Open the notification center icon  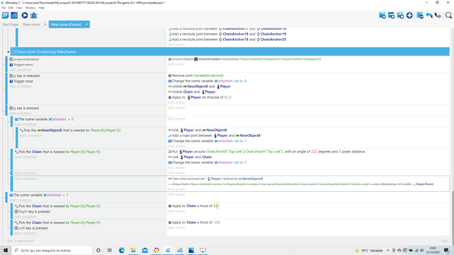tap(447, 250)
